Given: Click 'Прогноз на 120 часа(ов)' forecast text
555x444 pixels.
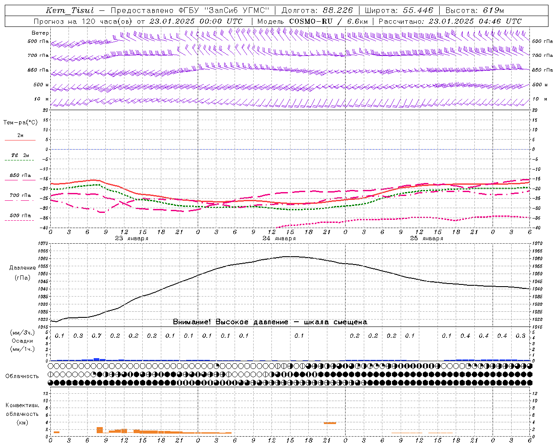Looking at the screenshot, I should tap(83, 21).
